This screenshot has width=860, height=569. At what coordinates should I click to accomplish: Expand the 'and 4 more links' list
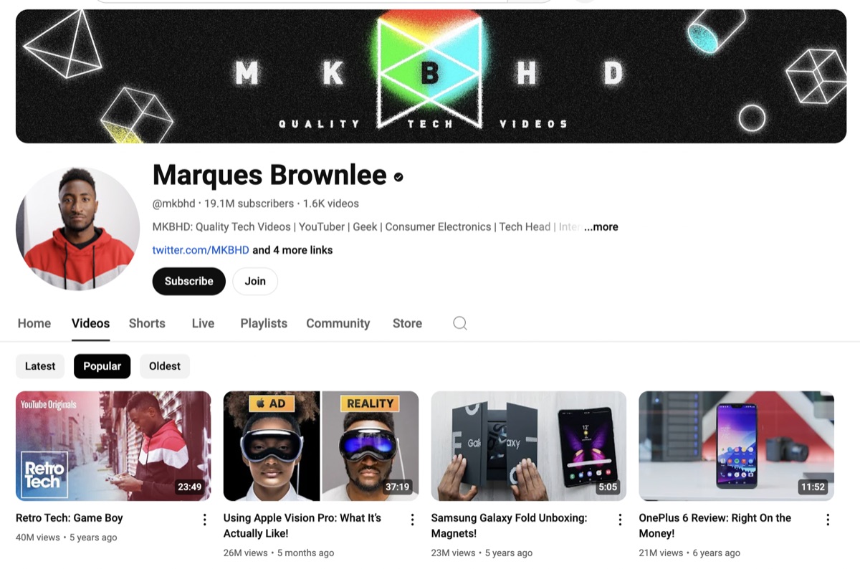click(x=292, y=250)
